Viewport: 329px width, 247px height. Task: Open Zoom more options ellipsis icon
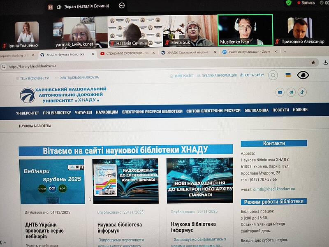coord(122,6)
